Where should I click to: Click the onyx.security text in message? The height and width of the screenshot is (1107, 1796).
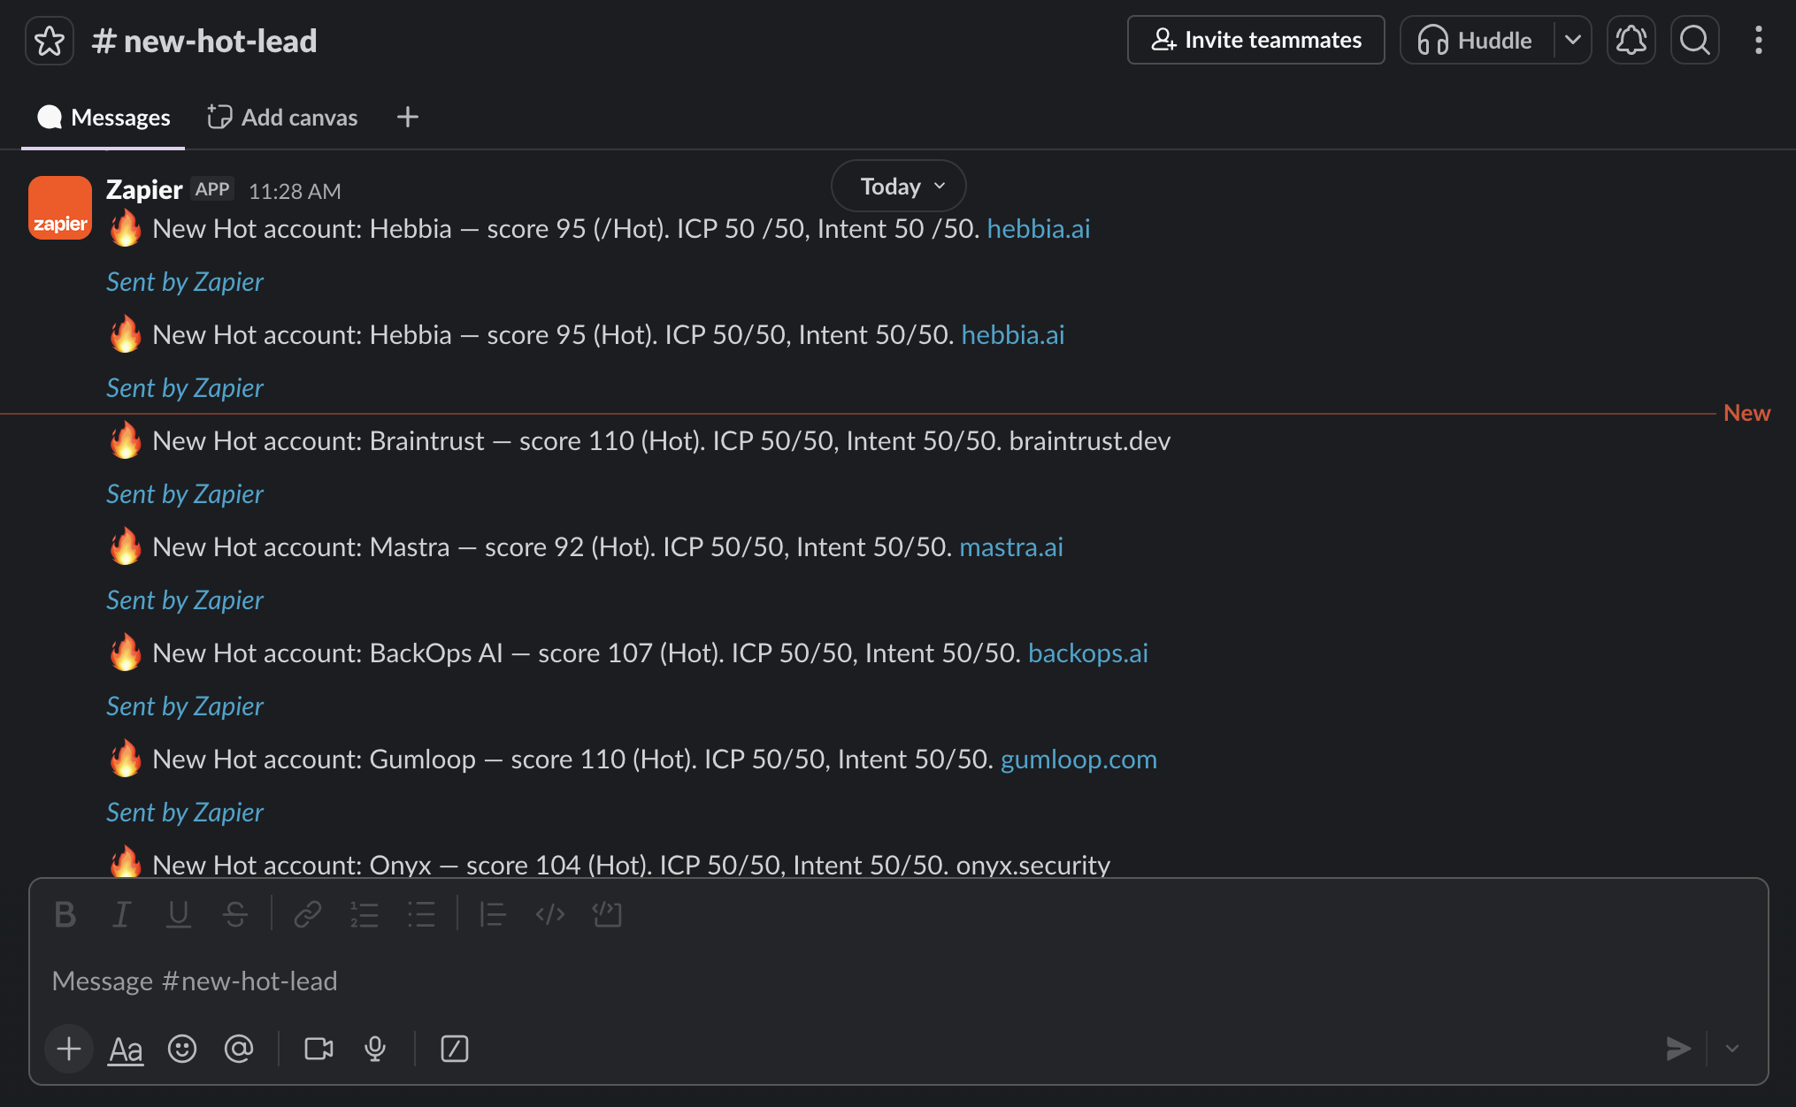pos(1032,865)
